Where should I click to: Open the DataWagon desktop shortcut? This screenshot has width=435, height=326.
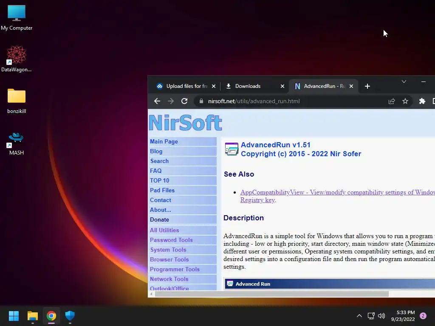click(17, 59)
